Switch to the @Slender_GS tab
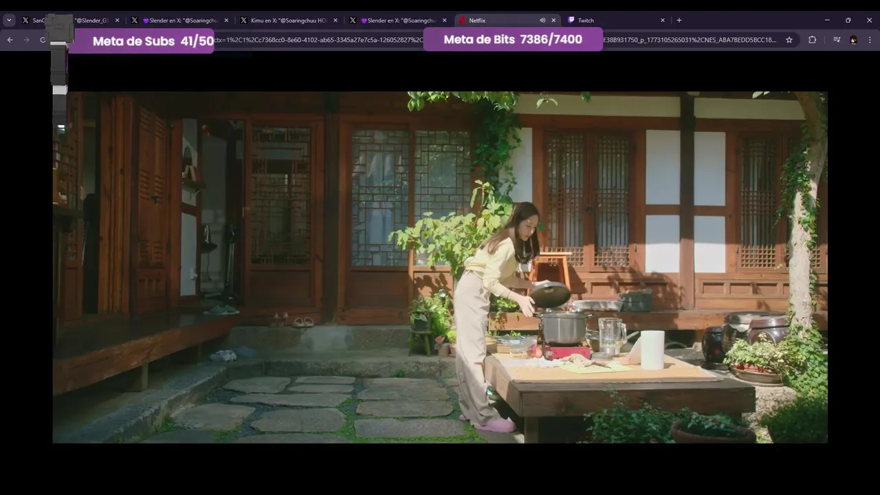Screen dimensions: 880x495 pos(71,20)
